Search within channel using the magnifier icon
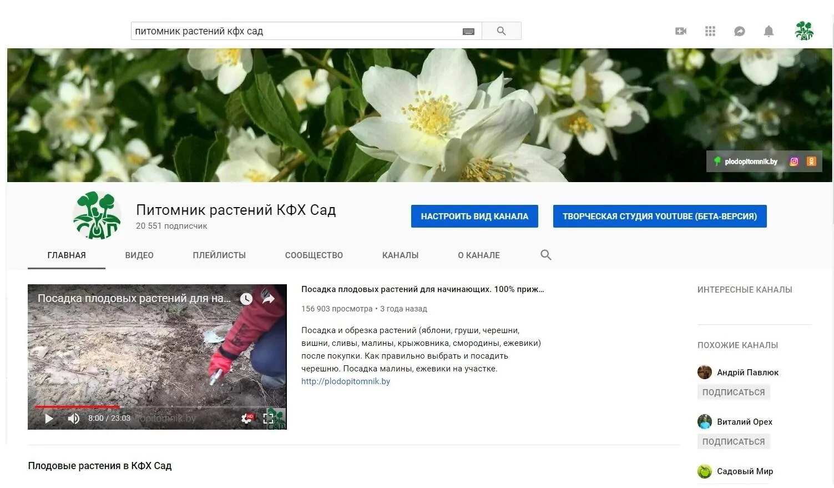 tap(545, 255)
